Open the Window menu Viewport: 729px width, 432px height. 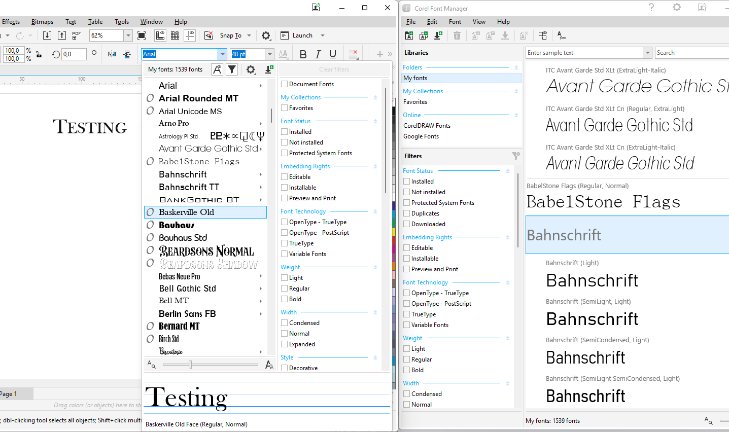pos(152,22)
